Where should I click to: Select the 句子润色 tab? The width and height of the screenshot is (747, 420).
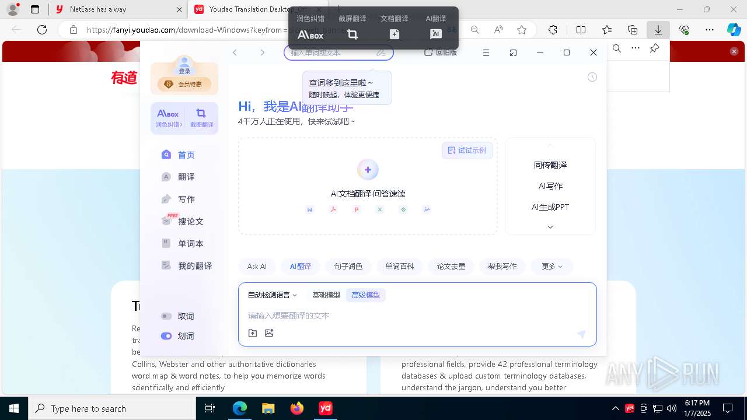[348, 267]
